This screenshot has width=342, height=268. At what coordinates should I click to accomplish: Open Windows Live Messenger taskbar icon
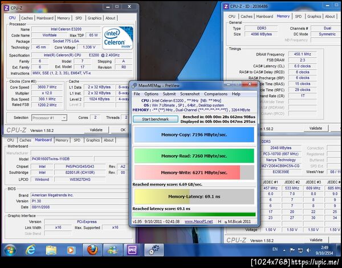point(113,250)
